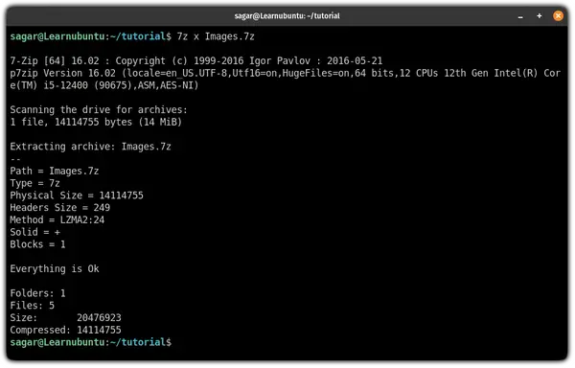575x368 pixels.
Task: Click the Everything is Ok message
Action: click(x=55, y=268)
